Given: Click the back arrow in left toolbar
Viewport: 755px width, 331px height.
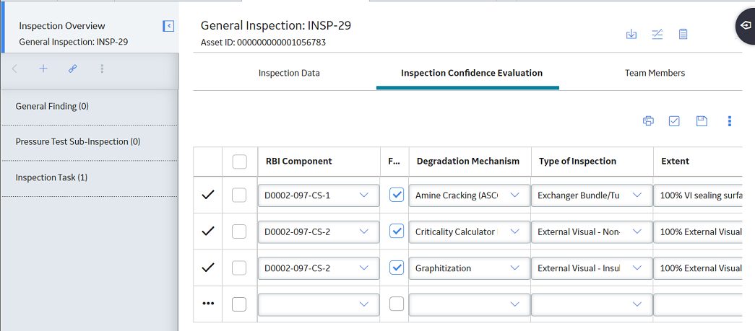Looking at the screenshot, I should pos(14,69).
